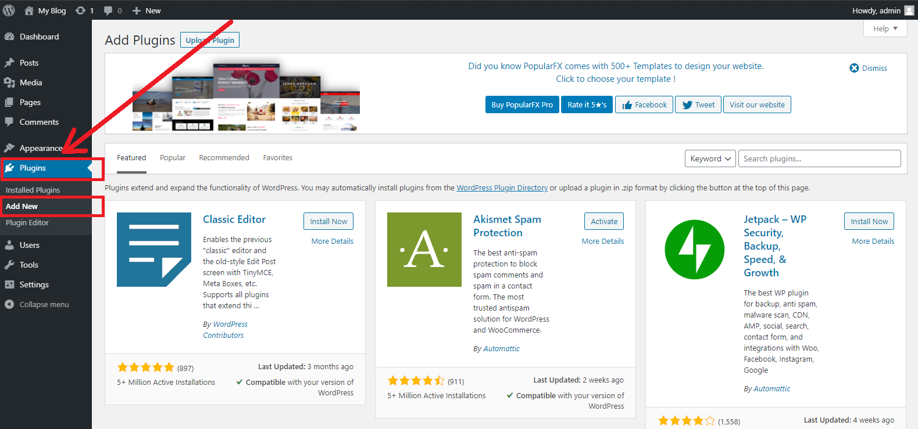Open the WordPress Plugin Directory link

coord(502,188)
